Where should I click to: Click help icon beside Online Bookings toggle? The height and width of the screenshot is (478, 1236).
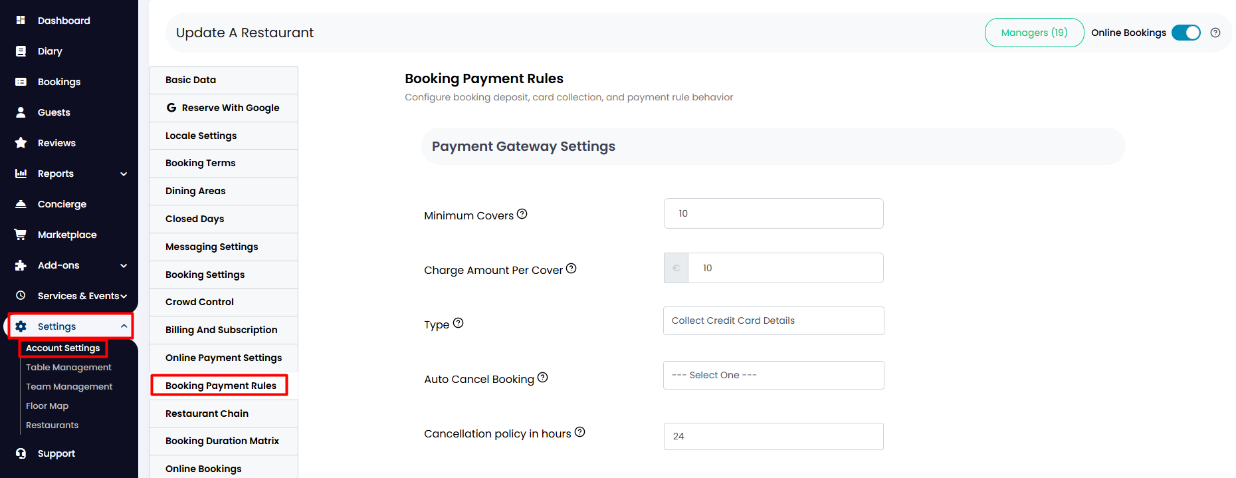click(x=1215, y=33)
